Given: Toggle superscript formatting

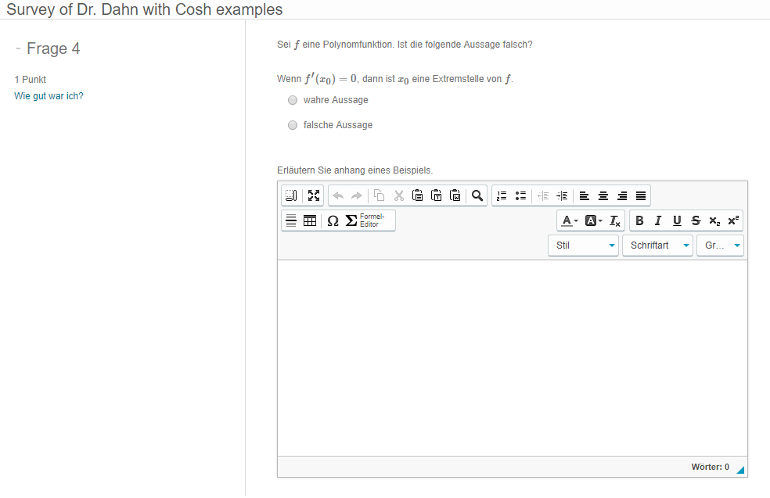Looking at the screenshot, I should coord(733,220).
